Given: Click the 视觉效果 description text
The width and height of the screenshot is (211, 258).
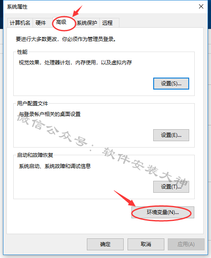Looking at the screenshot, I should tap(75, 63).
